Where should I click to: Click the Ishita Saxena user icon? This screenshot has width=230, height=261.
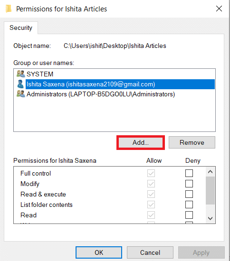pyautogui.click(x=20, y=84)
